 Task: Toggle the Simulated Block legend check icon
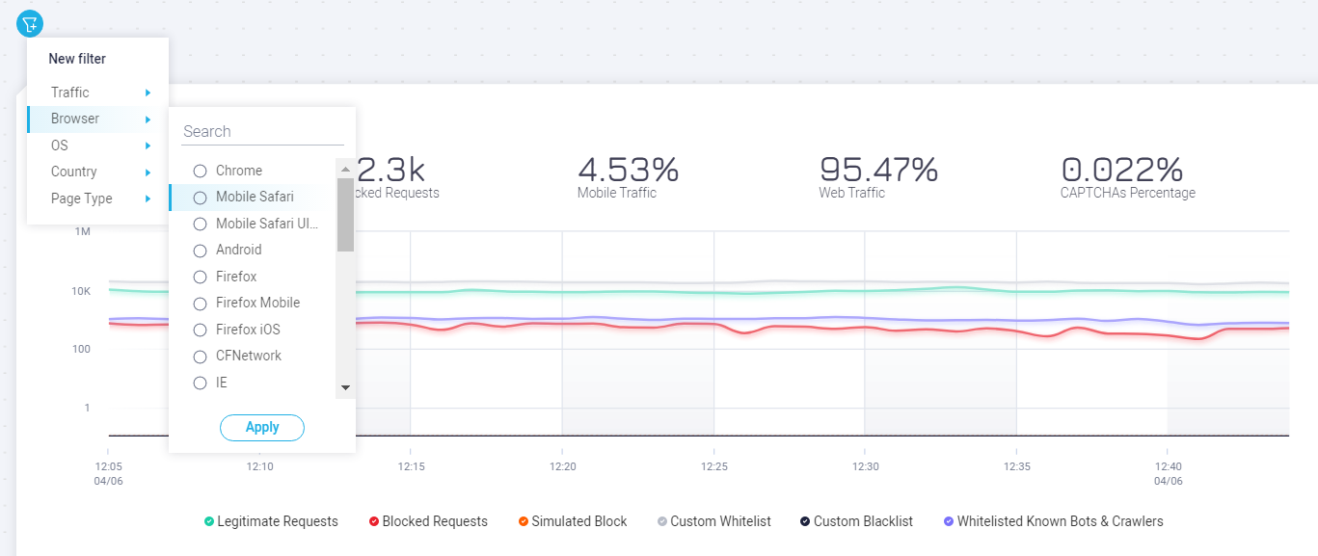coord(523,521)
